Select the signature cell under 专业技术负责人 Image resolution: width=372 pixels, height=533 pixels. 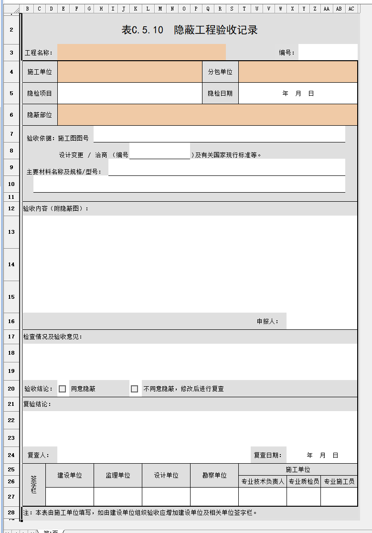(263, 497)
